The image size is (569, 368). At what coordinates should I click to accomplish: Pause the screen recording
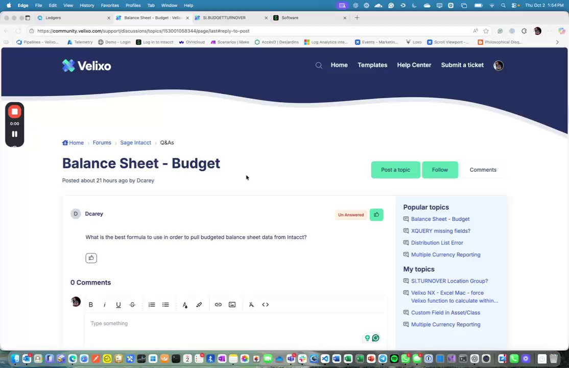[x=14, y=134]
